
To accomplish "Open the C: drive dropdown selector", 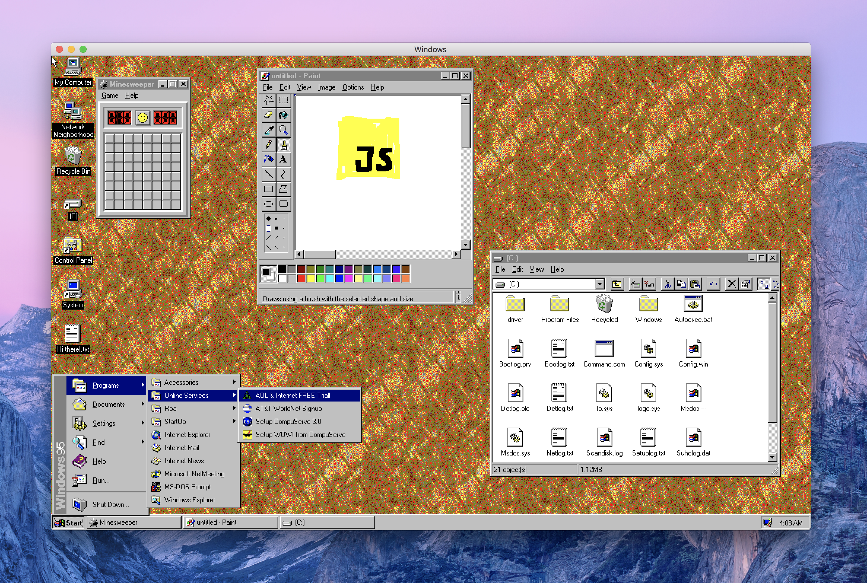I will [x=599, y=284].
